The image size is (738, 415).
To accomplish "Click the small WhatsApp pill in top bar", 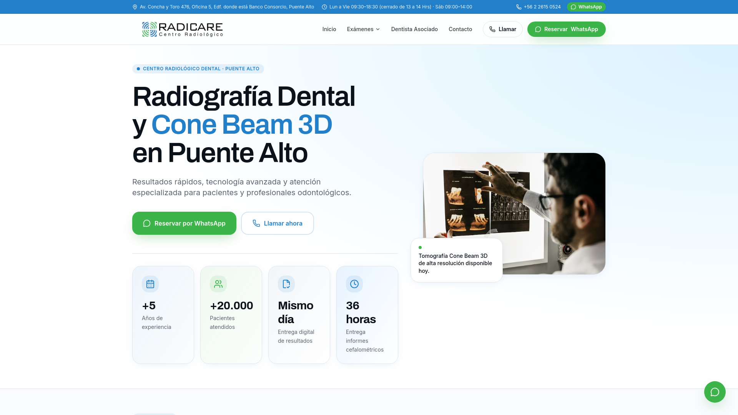I will click(586, 7).
